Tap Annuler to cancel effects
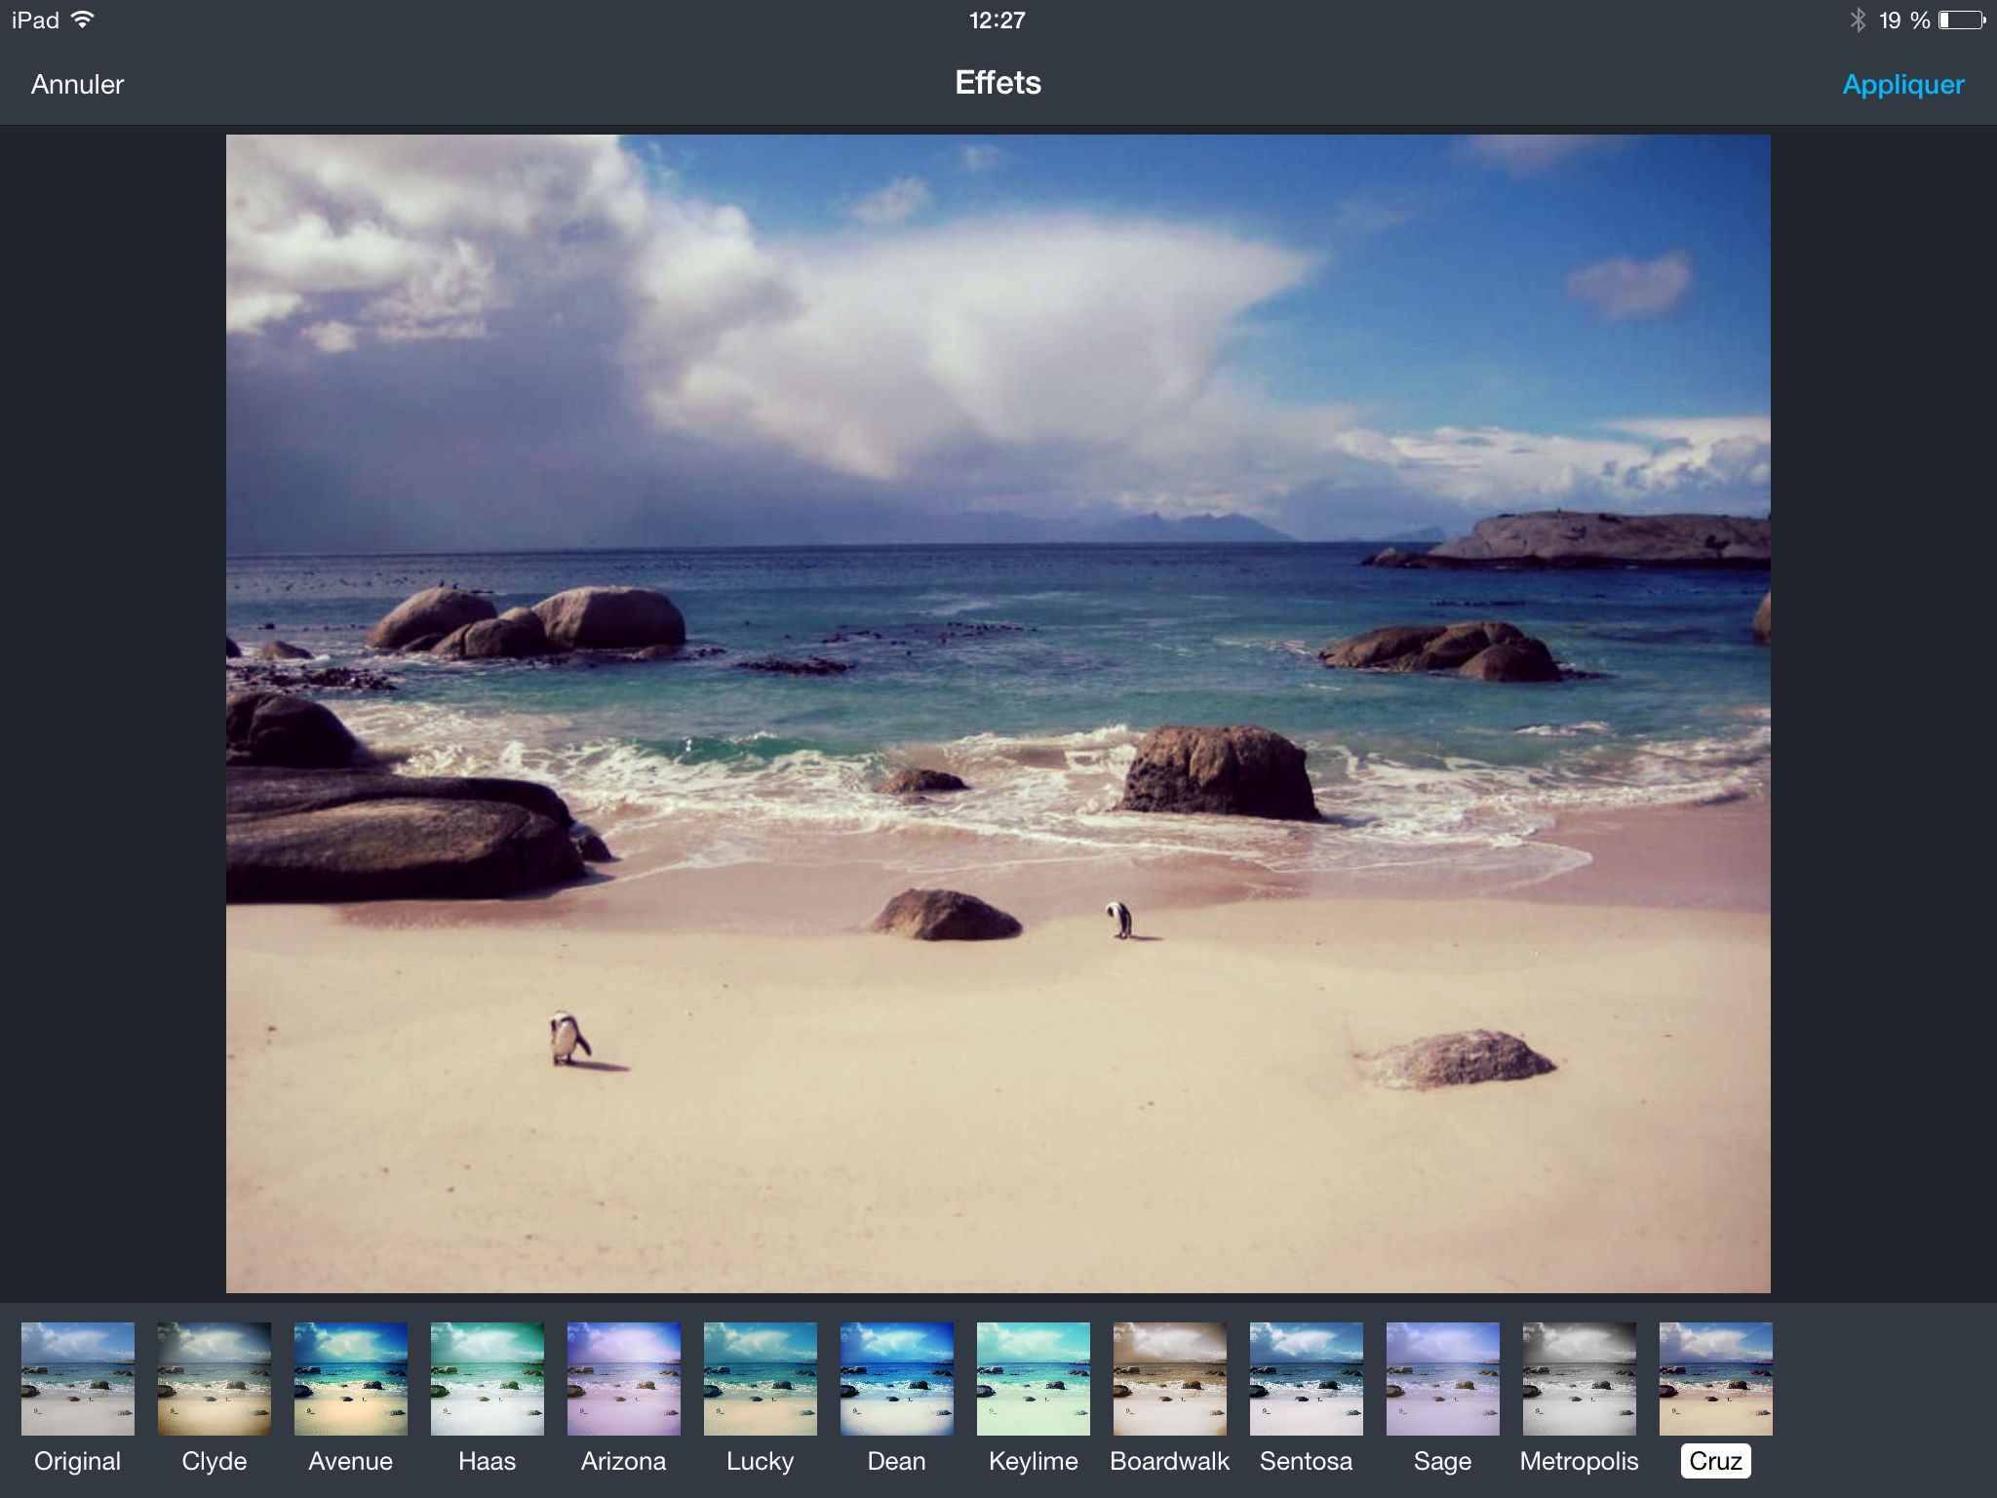This screenshot has height=1498, width=1997. pos(78,85)
